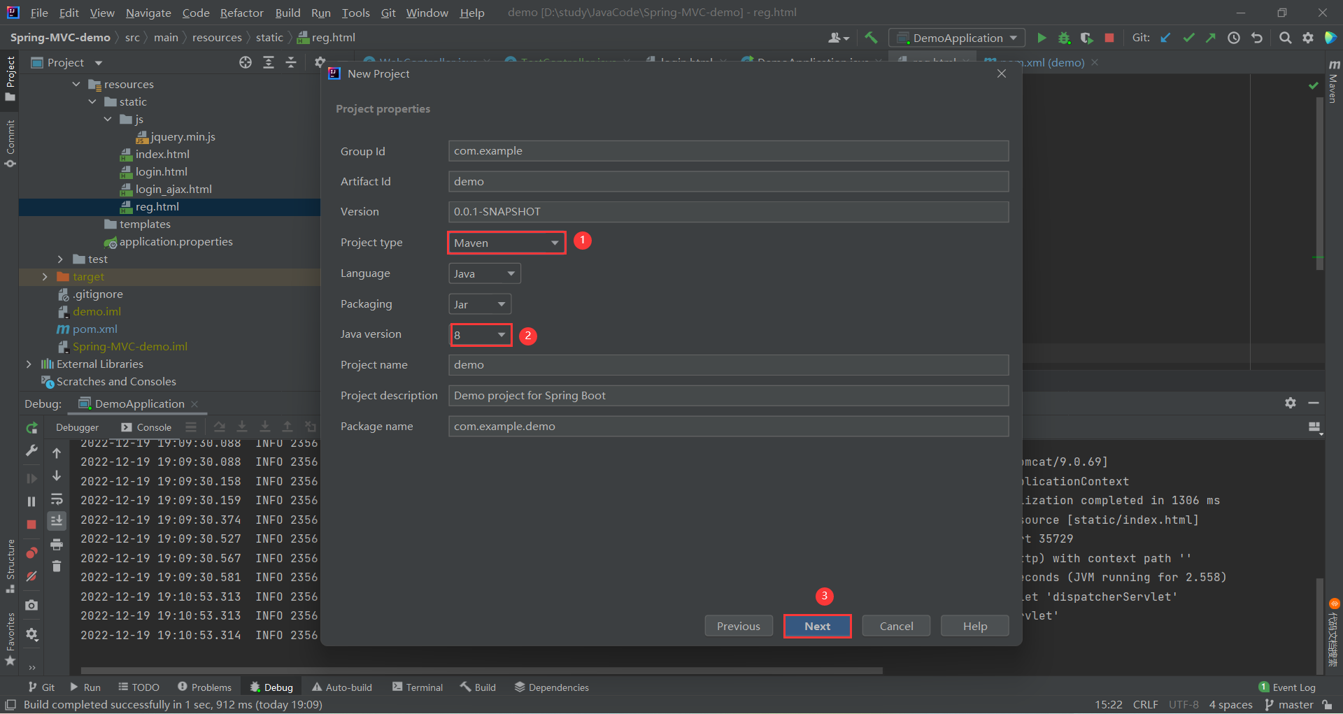
Task: Click the camera thread dump icon
Action: coord(31,605)
